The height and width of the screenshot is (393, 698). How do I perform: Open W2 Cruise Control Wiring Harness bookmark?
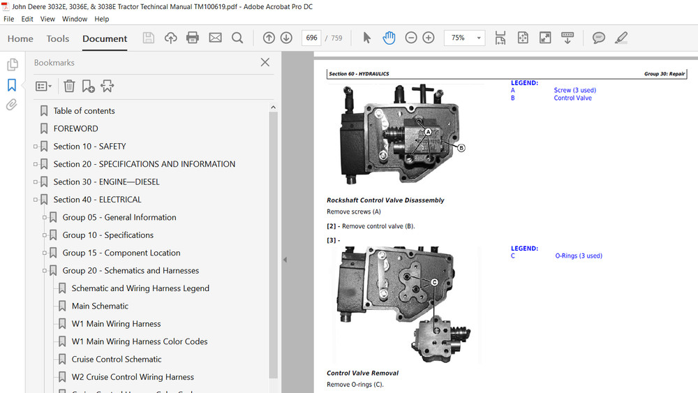point(133,377)
